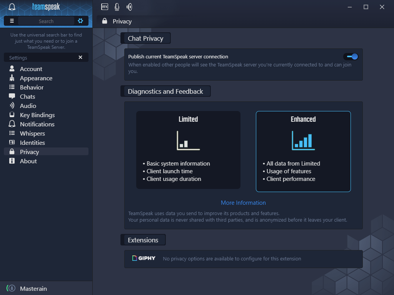Open the More Information link
This screenshot has width=394, height=295.
(x=243, y=202)
